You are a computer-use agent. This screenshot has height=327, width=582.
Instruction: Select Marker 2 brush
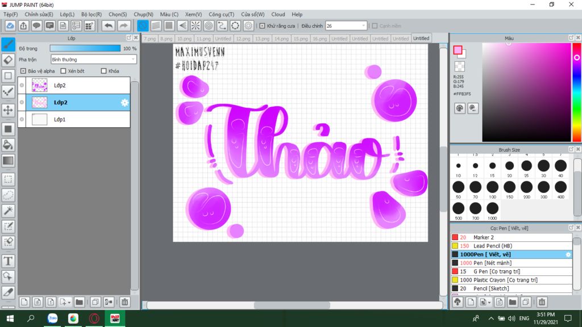coord(512,237)
